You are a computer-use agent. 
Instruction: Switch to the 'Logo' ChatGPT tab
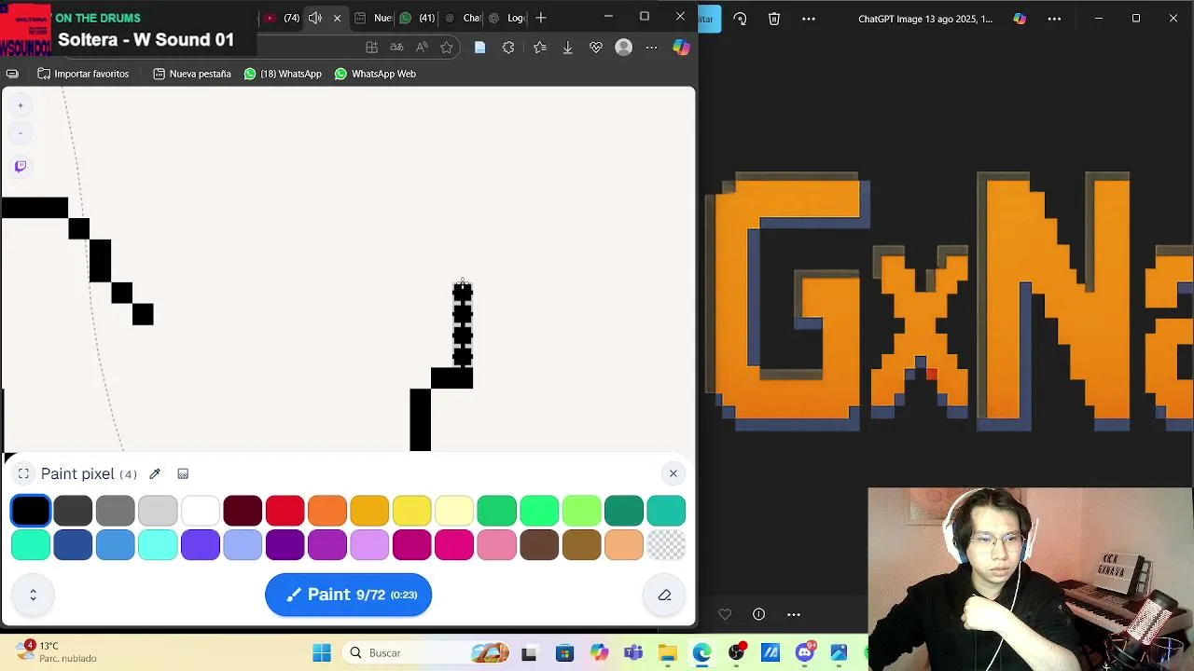(507, 18)
